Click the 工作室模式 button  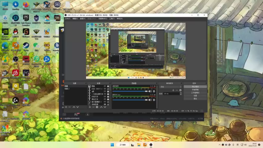(x=195, y=93)
